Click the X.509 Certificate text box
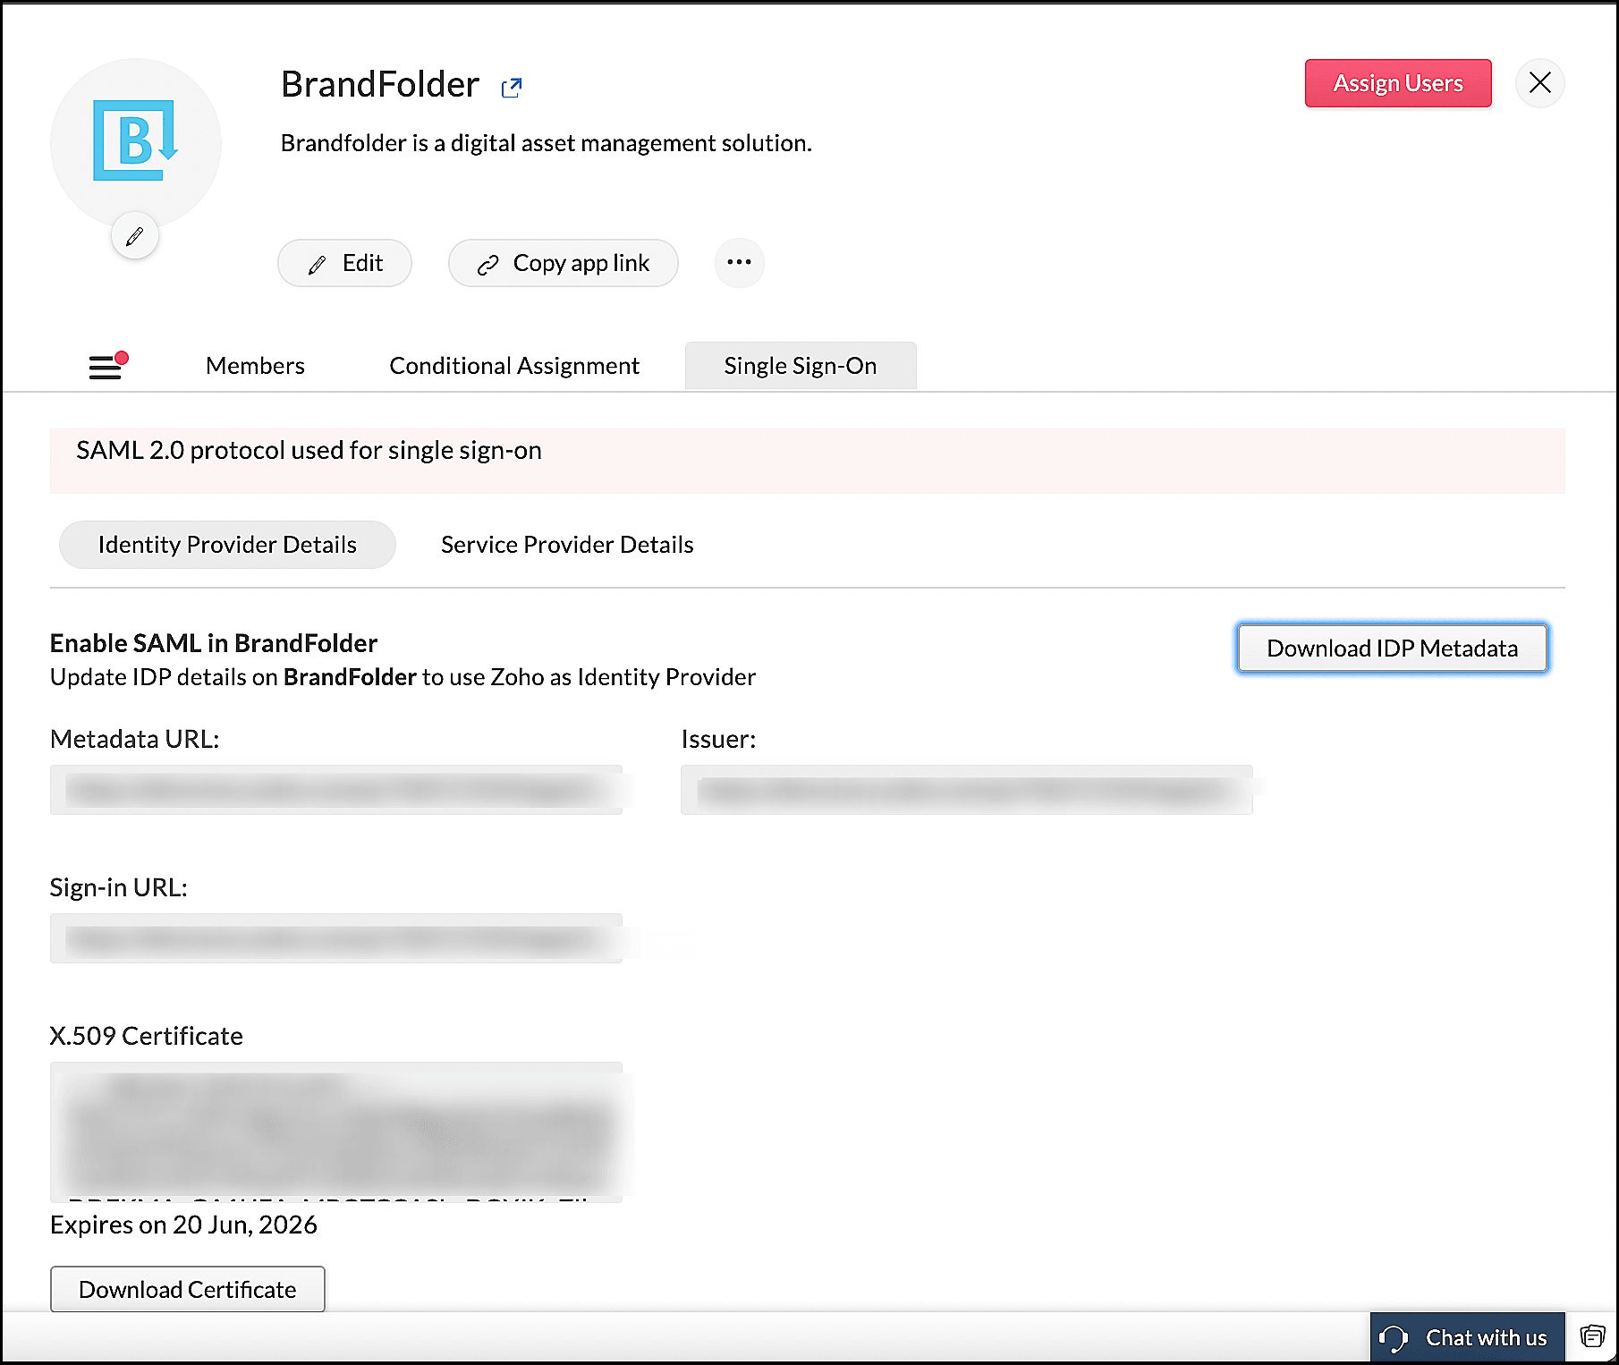 pos(336,1132)
